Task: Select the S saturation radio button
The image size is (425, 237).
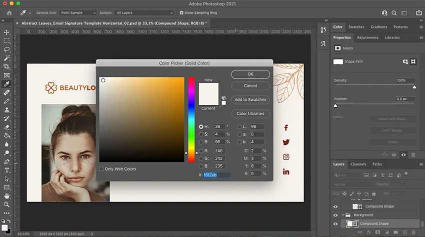Action: tap(201, 134)
